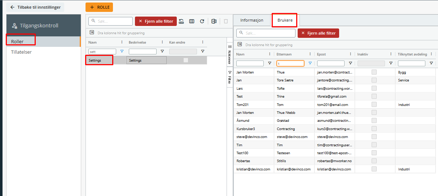Click grouping icon in users panel
The height and width of the screenshot is (196, 438).
[x=240, y=45]
